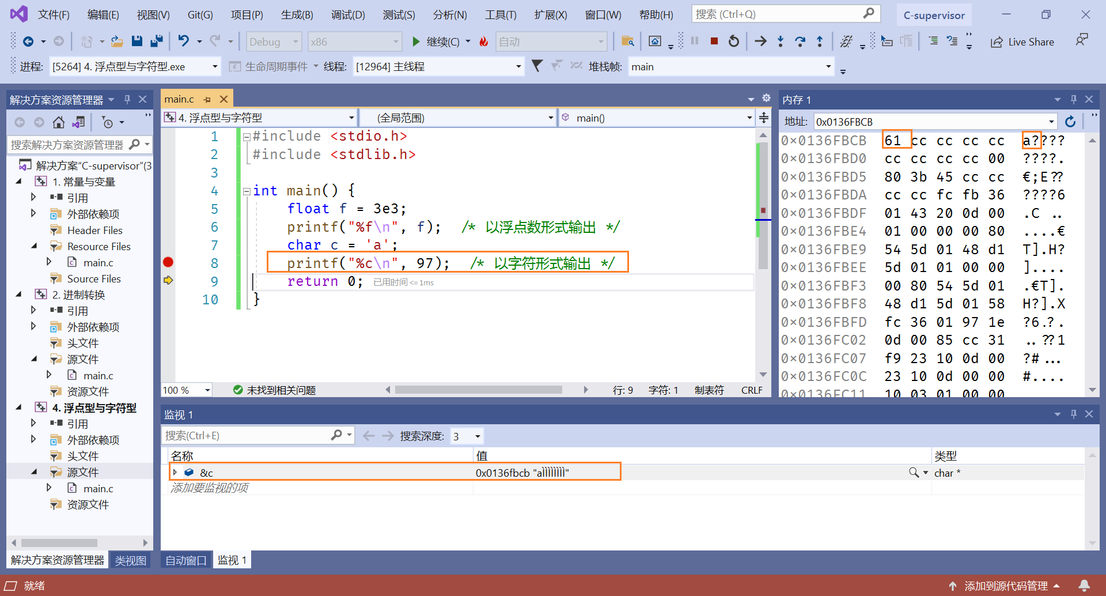Click the Navigate Backward button

[x=28, y=42]
